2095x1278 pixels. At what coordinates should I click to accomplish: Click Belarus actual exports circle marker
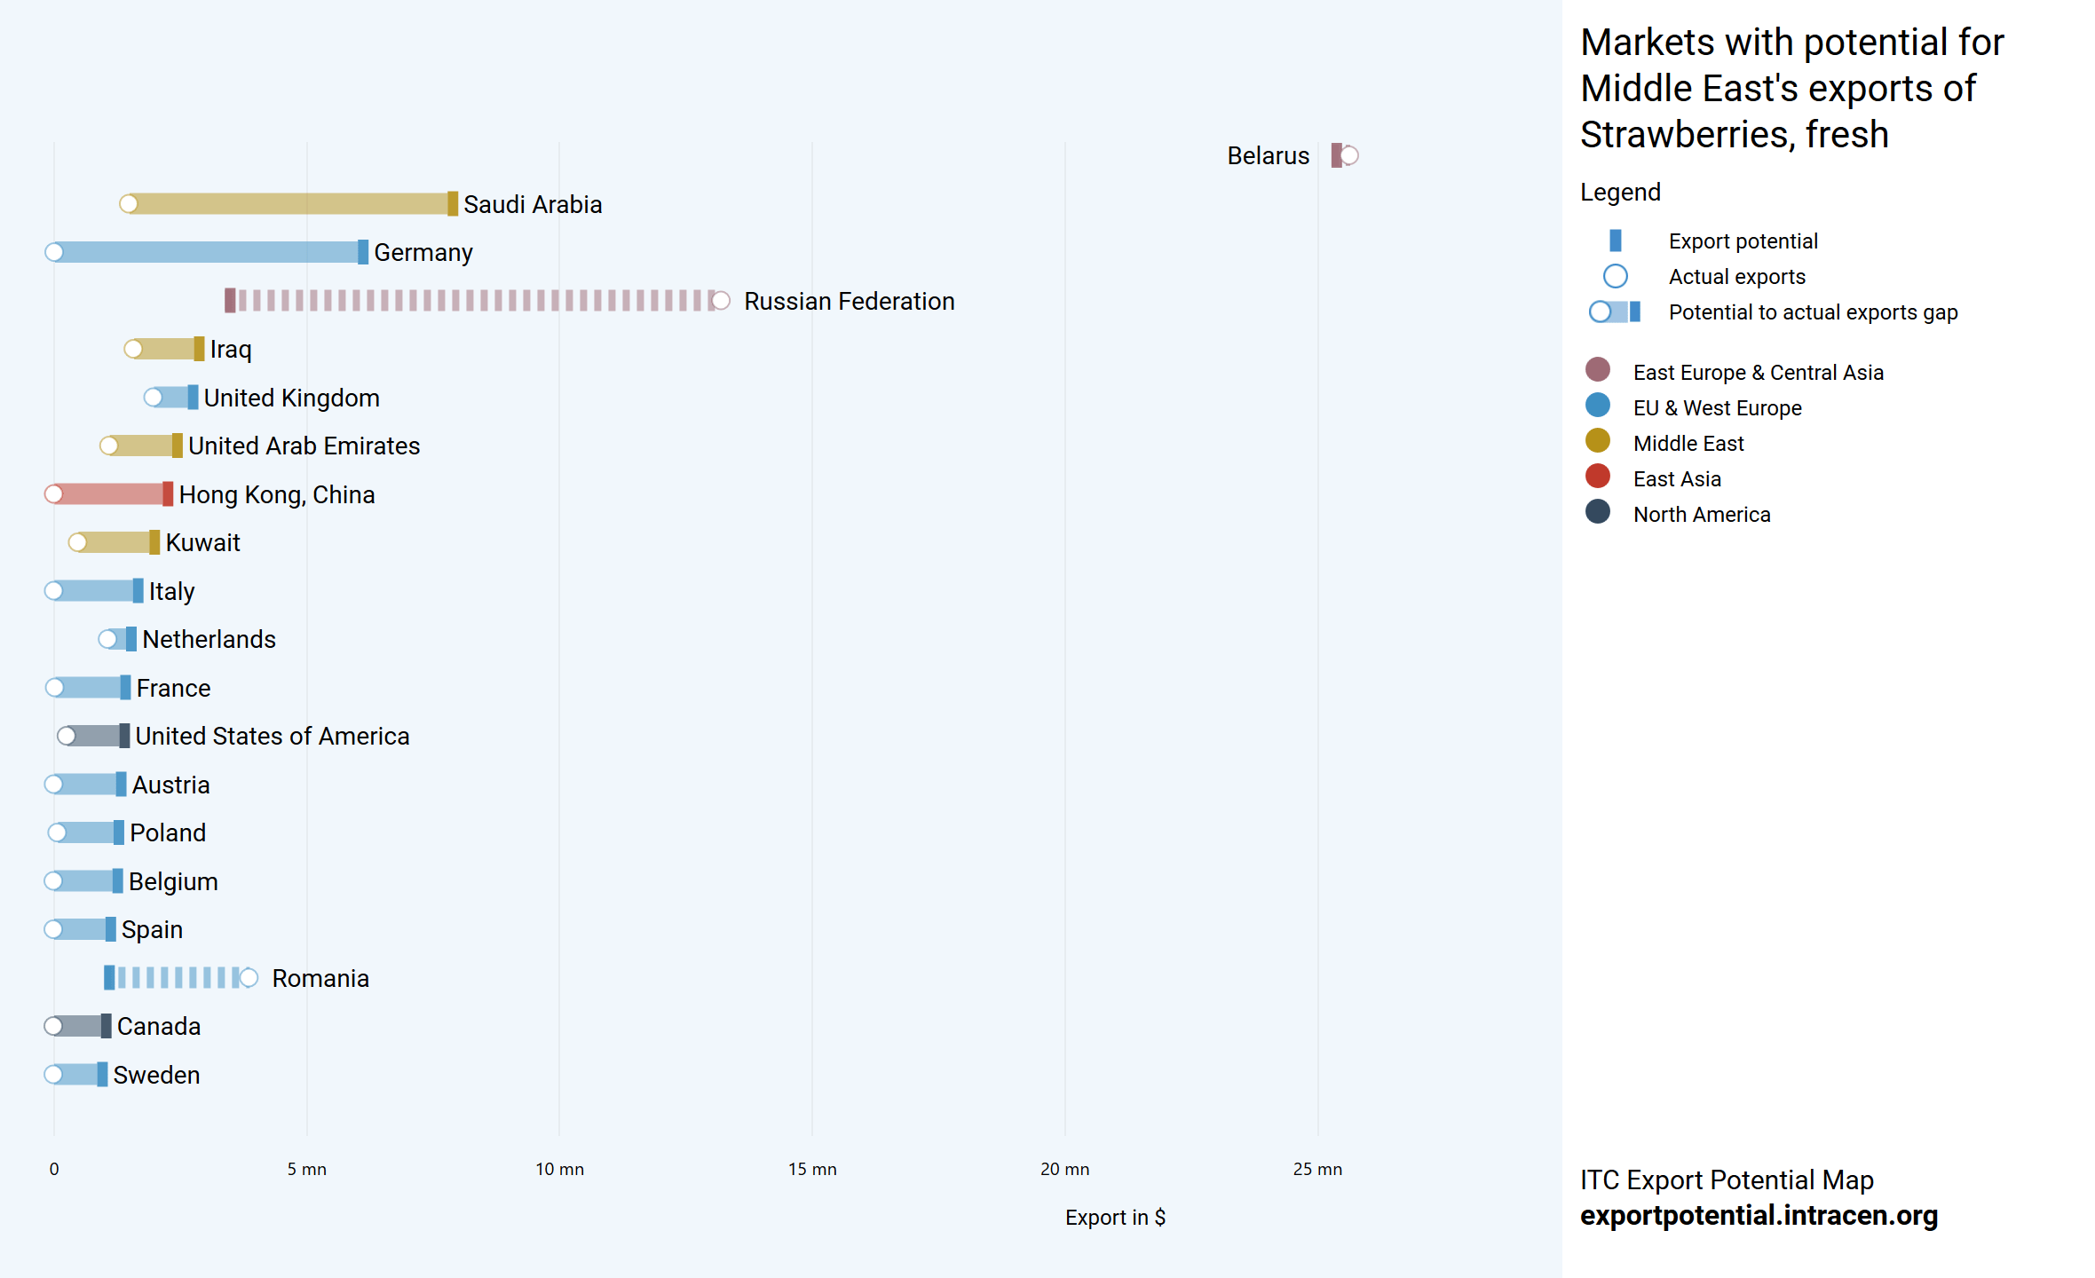1349,155
